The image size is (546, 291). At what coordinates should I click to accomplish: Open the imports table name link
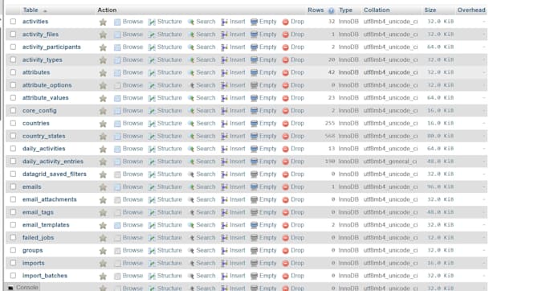(x=34, y=263)
